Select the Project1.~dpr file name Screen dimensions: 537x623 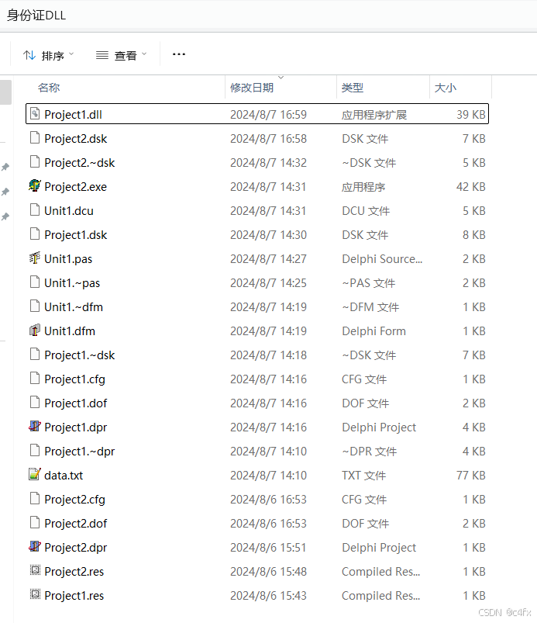click(79, 451)
